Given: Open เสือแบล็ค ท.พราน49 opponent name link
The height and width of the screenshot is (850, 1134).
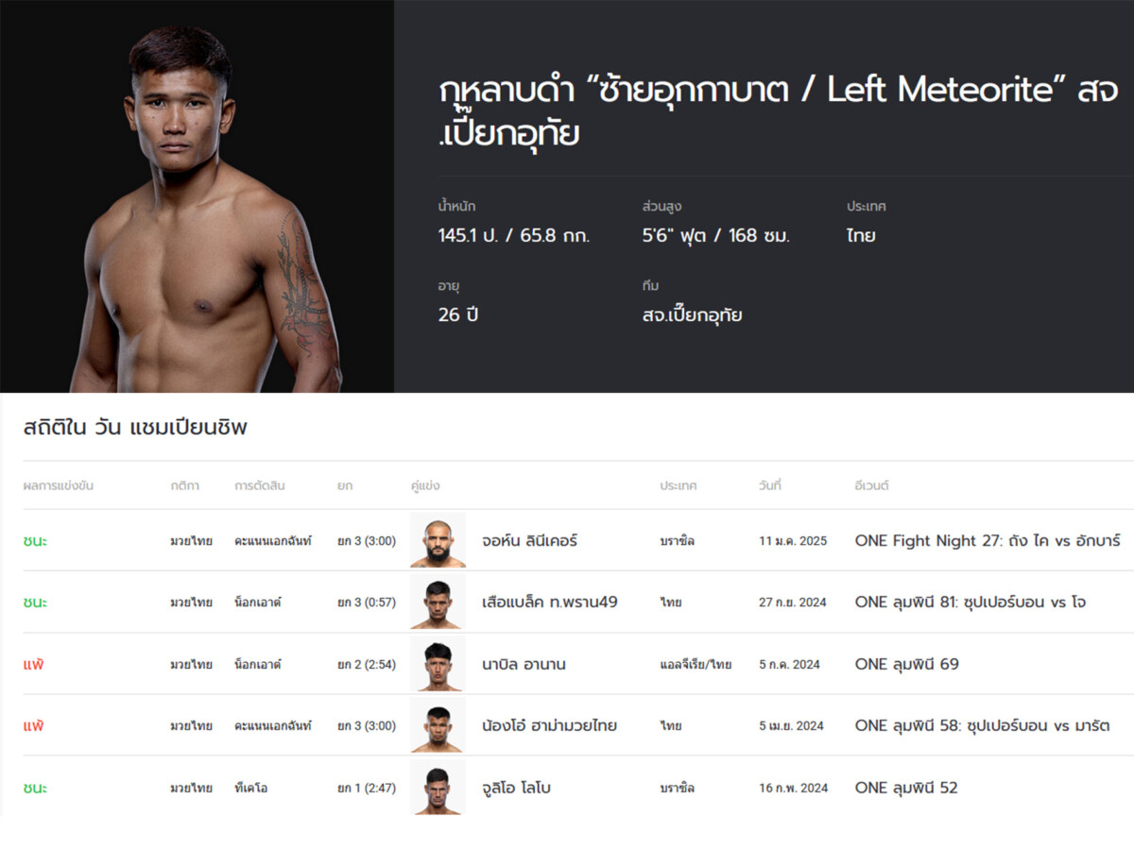Looking at the screenshot, I should (549, 603).
